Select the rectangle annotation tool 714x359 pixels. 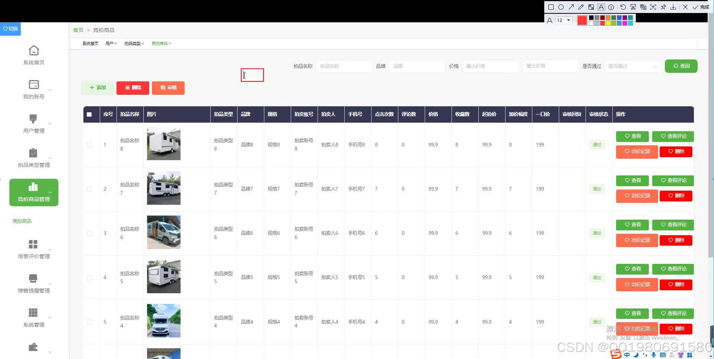coord(551,7)
